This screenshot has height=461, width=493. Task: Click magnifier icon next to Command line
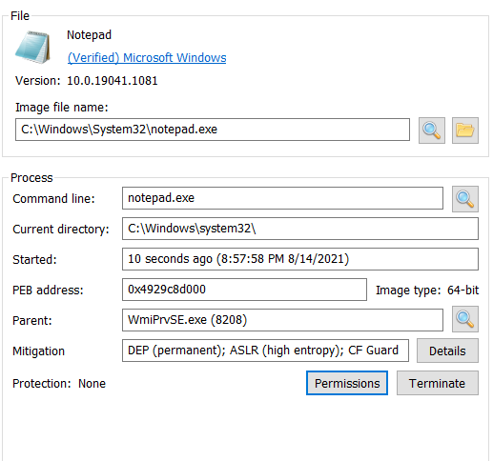click(x=465, y=199)
